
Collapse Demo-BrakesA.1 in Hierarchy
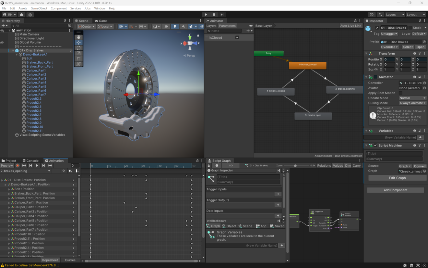tap(17, 55)
